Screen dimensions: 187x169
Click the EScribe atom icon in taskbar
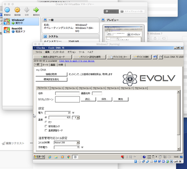[75, 157]
